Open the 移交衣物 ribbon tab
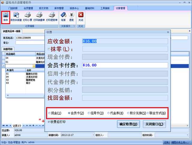This screenshot has height=145, width=192. [x=43, y=8]
